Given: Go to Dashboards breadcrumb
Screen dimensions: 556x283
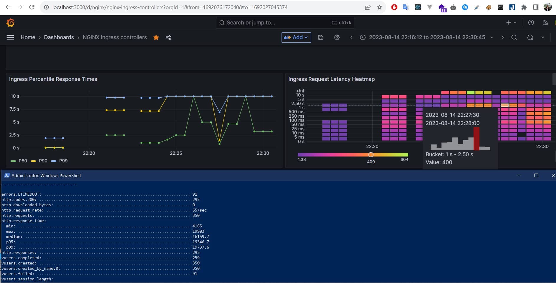Looking at the screenshot, I should (59, 37).
